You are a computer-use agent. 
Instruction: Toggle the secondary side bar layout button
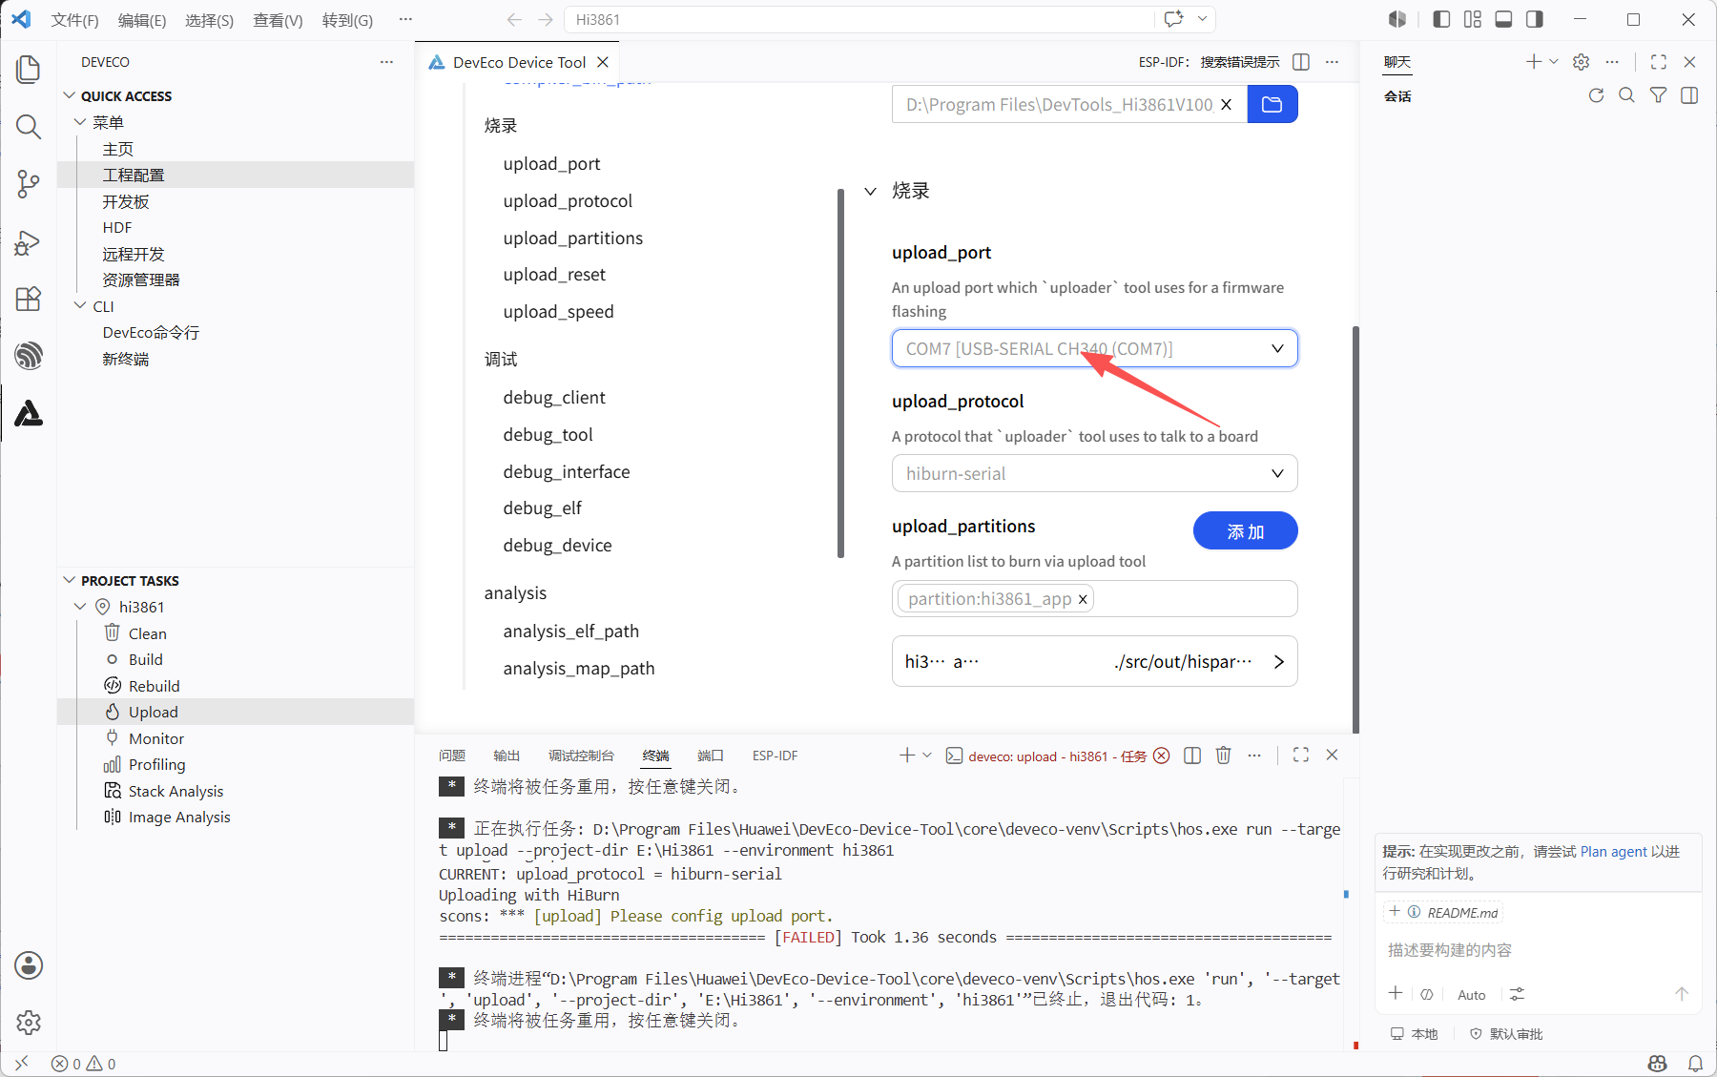coord(1535,19)
